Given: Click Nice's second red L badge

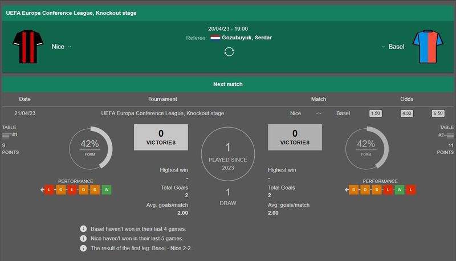Looking at the screenshot, I should click(x=72, y=190).
